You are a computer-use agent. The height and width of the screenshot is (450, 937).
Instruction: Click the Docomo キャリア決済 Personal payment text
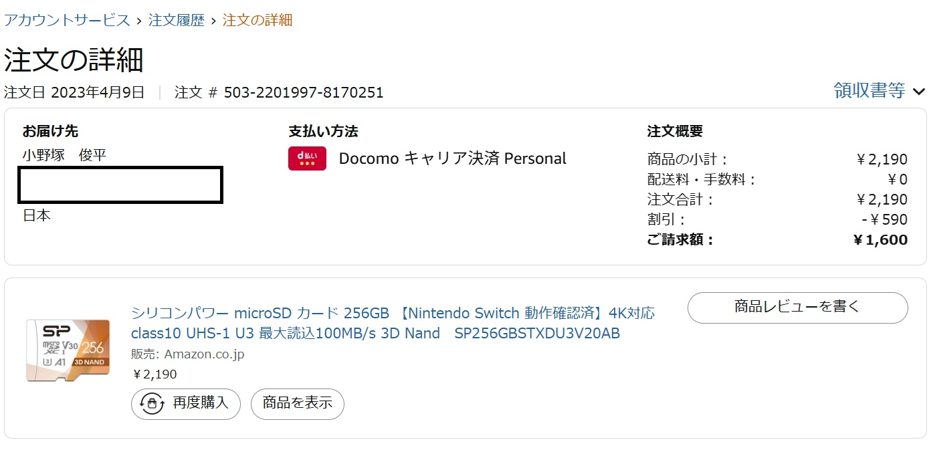click(x=452, y=158)
